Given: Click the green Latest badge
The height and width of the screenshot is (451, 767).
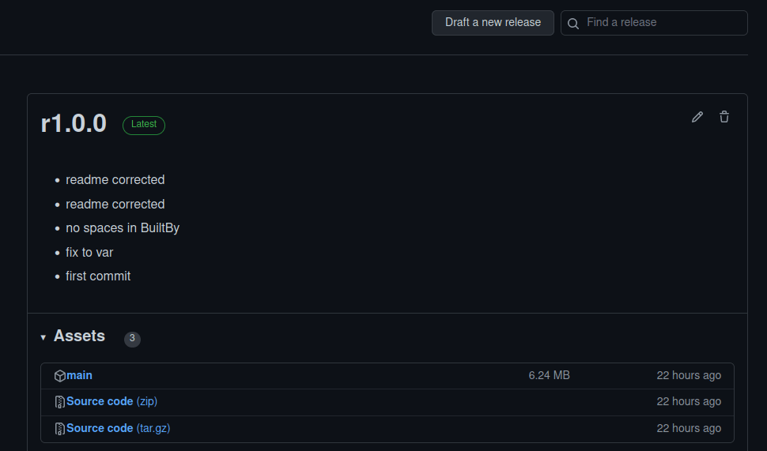Looking at the screenshot, I should click(144, 125).
